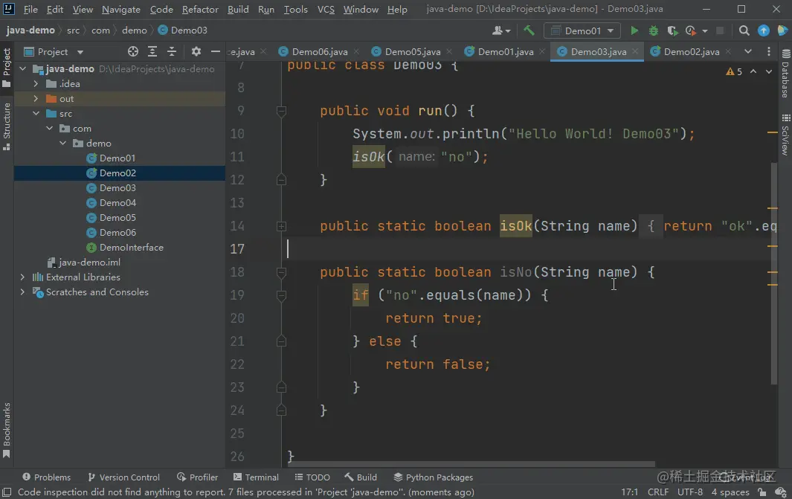Viewport: 792px width, 499px height.
Task: Open profiler run options dropdown arrow
Action: coord(704,31)
